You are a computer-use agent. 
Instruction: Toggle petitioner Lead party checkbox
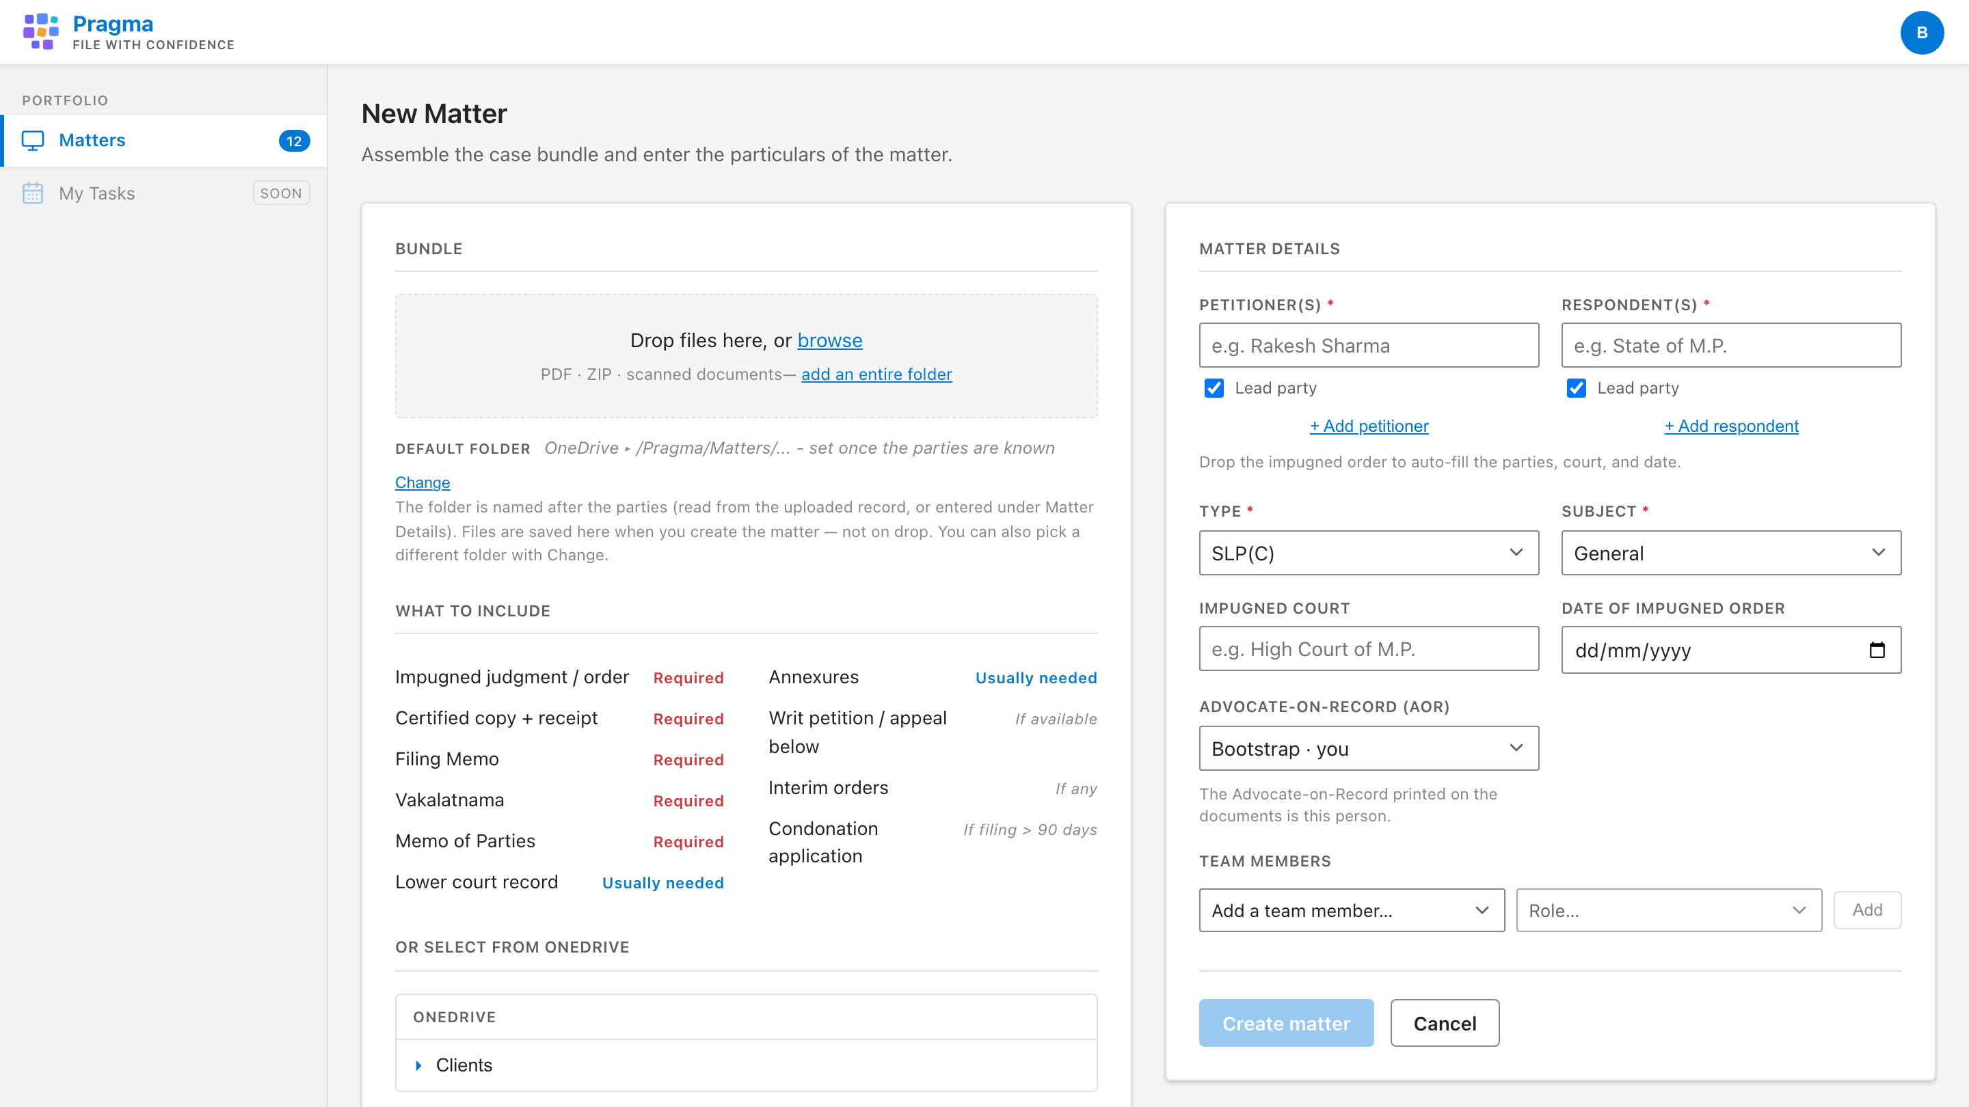[1214, 388]
